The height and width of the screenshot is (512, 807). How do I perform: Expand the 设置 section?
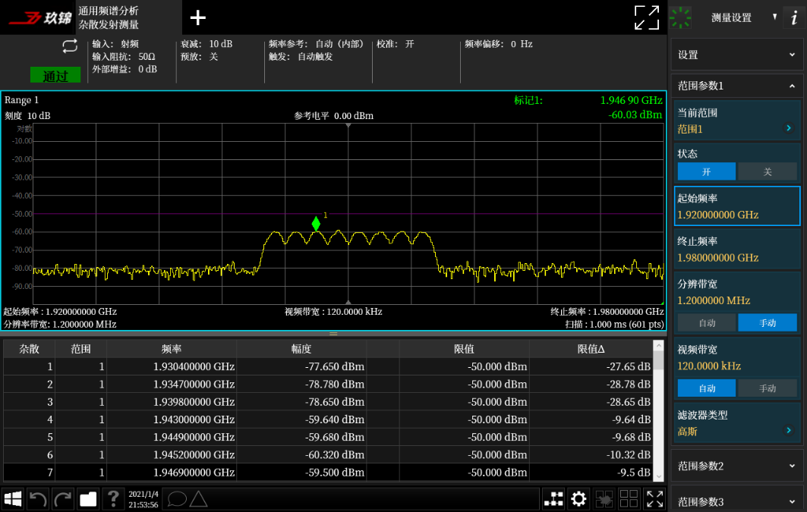point(737,55)
